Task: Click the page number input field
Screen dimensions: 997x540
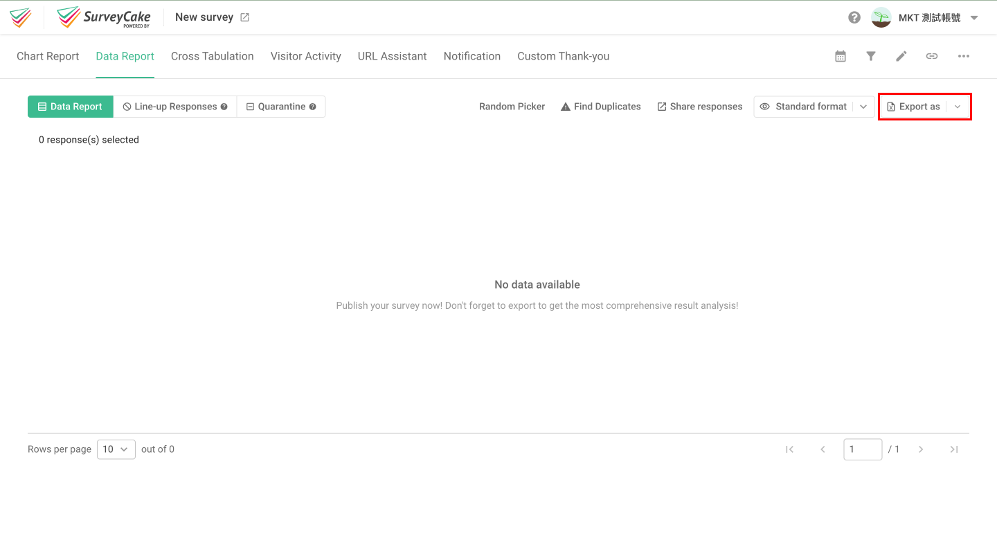Action: (862, 449)
